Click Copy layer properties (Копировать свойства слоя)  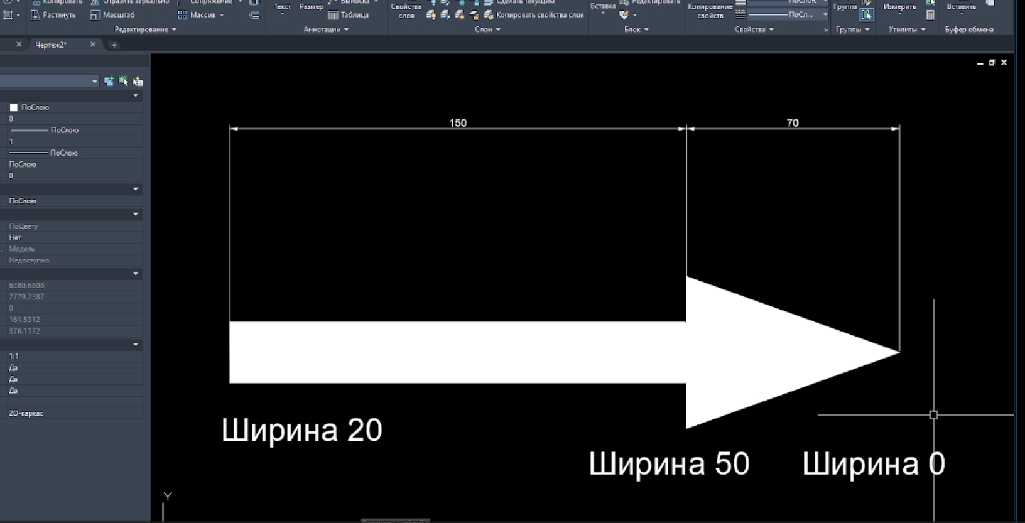[533, 14]
